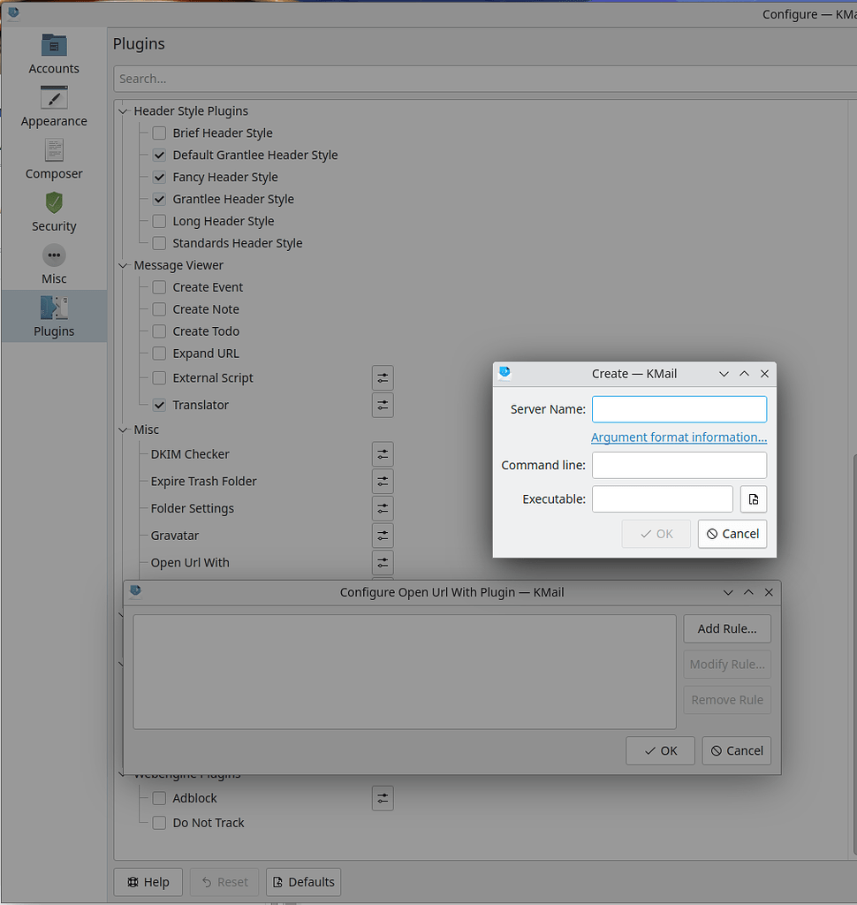The image size is (857, 905).
Task: Click Modify Rule button
Action: point(727,665)
